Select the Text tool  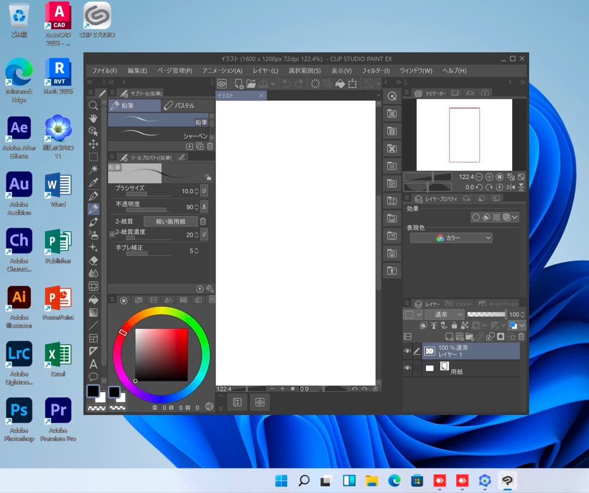click(x=93, y=364)
